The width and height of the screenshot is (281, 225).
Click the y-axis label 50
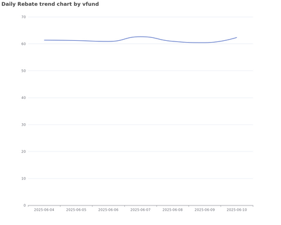click(x=24, y=71)
